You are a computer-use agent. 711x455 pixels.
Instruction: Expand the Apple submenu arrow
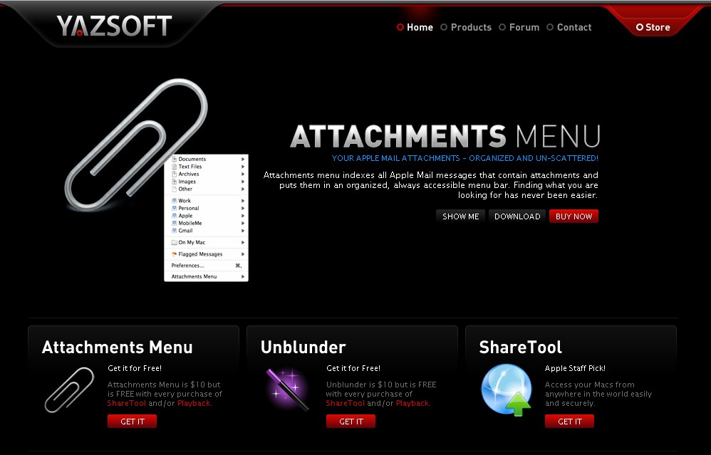tap(243, 216)
